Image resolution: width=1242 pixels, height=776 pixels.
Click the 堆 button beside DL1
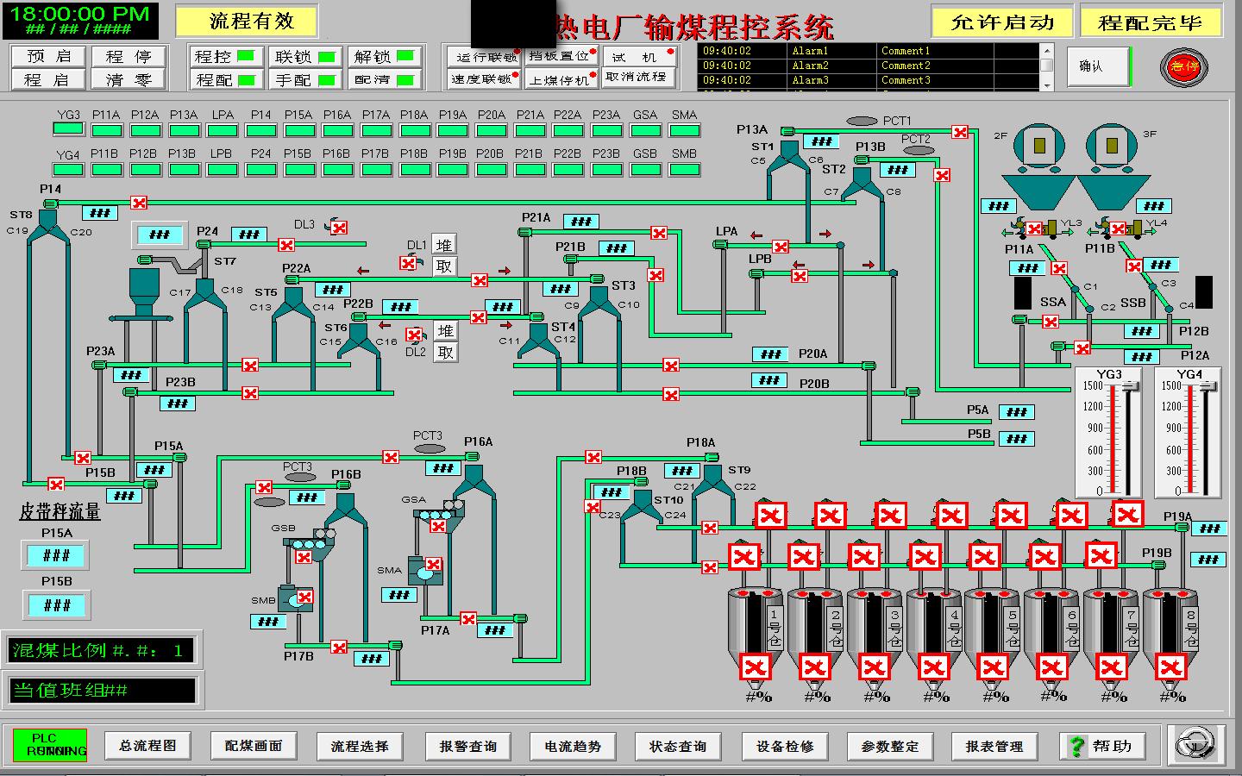[x=444, y=245]
